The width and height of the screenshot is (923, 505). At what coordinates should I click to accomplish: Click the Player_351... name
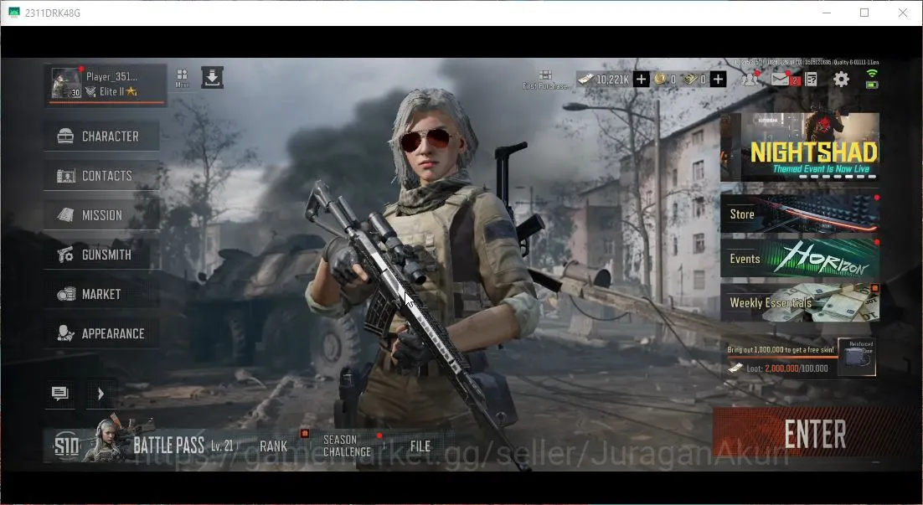click(x=111, y=76)
